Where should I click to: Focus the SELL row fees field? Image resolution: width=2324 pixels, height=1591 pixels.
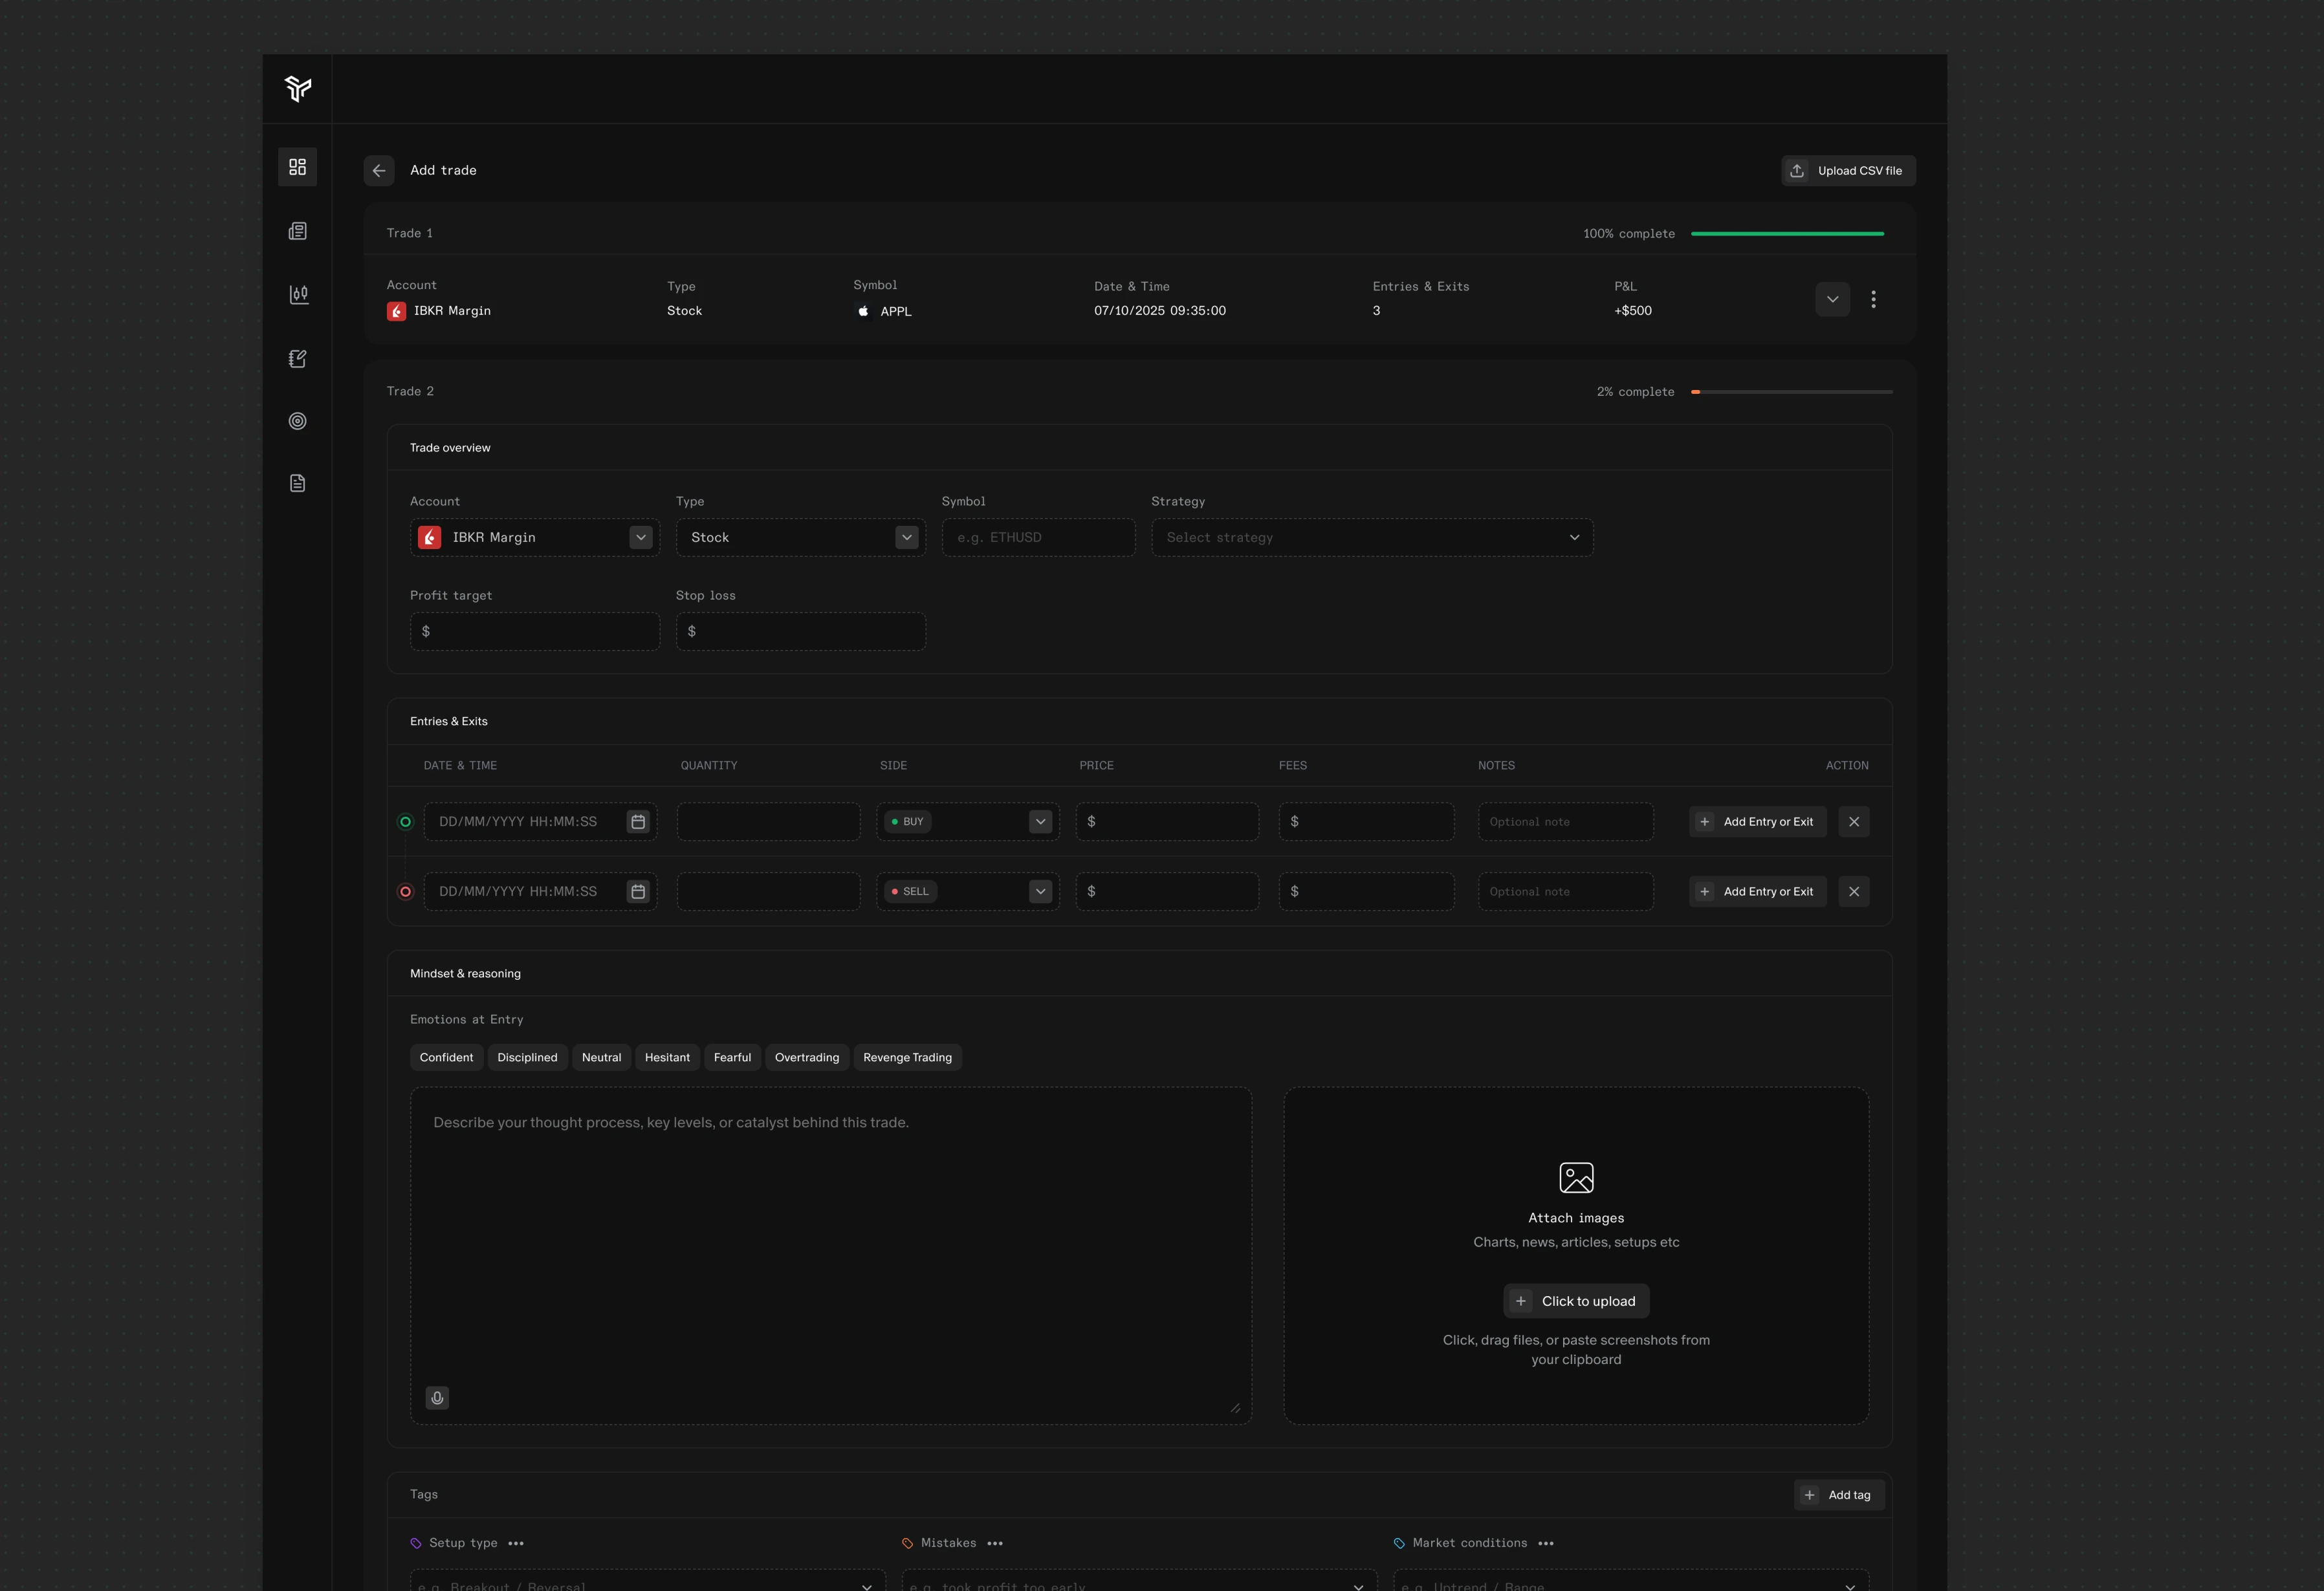point(1366,891)
